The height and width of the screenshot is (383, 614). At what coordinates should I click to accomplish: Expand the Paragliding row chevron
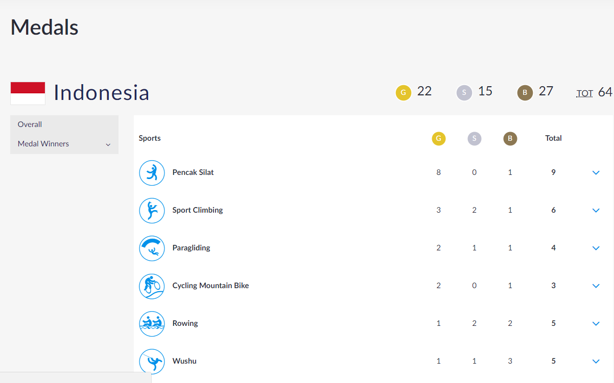click(596, 248)
